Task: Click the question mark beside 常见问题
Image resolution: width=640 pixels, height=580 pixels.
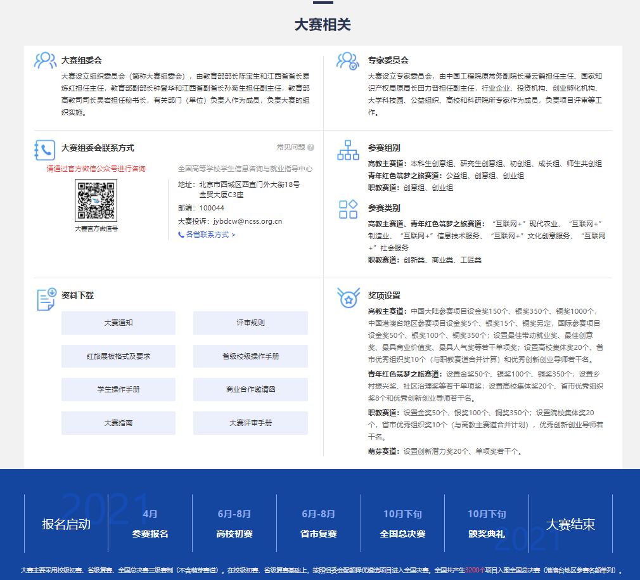Action: tap(310, 148)
